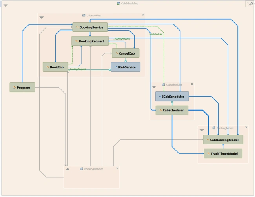
Task: Select the BookingRequest class node
Action: click(90, 41)
